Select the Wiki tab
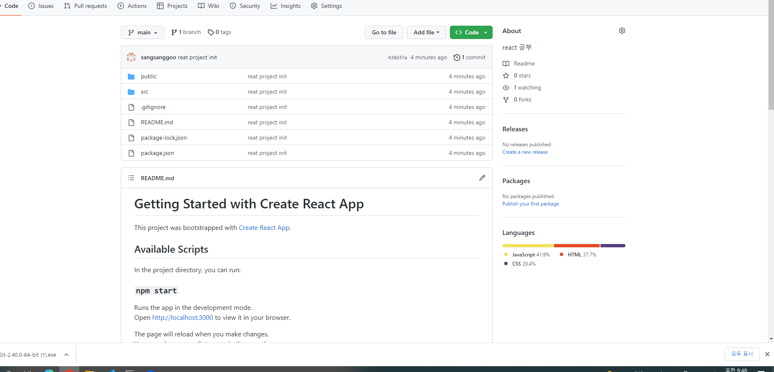Screen dimensions: 774x372 (209, 6)
